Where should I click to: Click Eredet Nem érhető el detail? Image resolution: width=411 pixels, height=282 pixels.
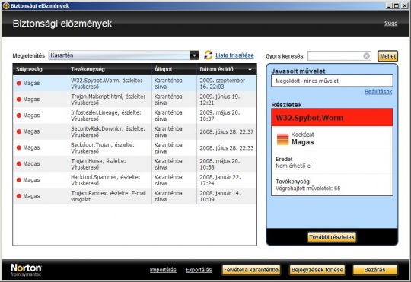click(x=294, y=163)
